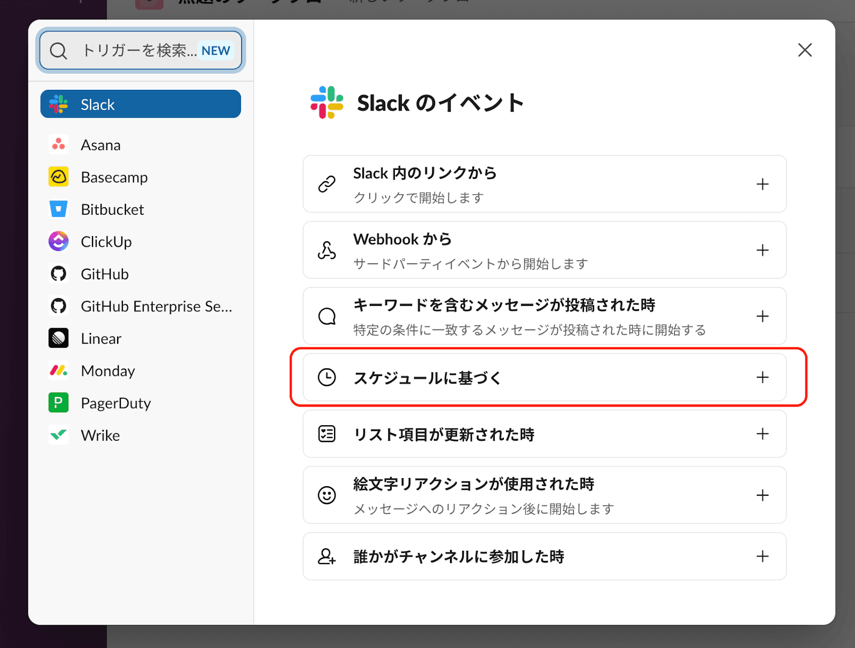Click the クリックで開始します description
This screenshot has width=855, height=648.
tap(418, 198)
